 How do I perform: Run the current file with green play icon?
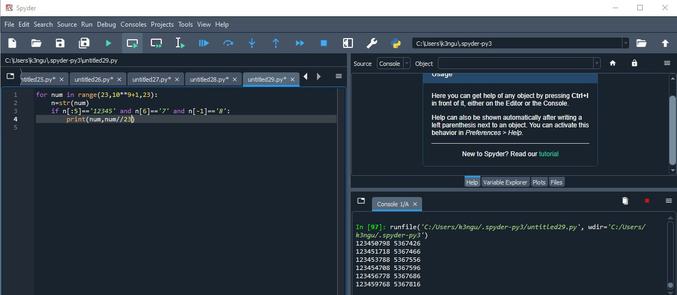108,43
